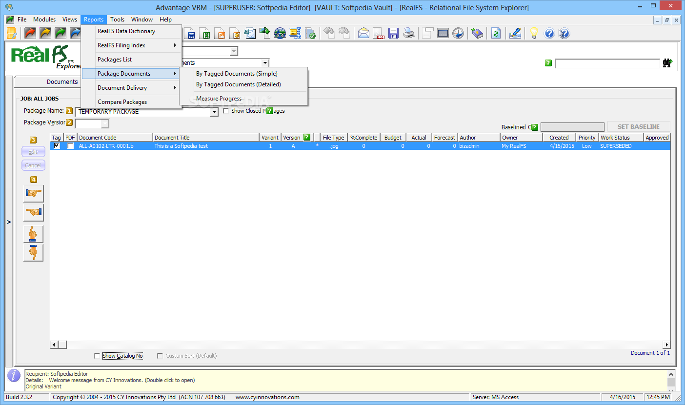Switch to the Documents tab

click(x=62, y=82)
